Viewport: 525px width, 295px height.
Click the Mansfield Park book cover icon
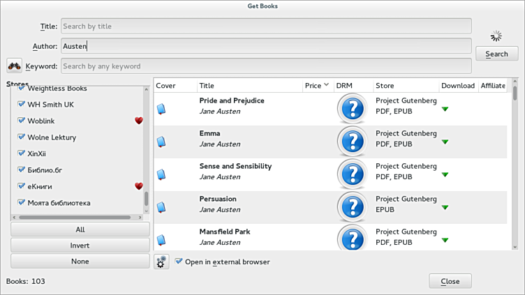pyautogui.click(x=161, y=240)
